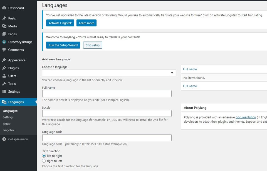
Task: Open Setup submenu item
Action: (x=6, y=124)
